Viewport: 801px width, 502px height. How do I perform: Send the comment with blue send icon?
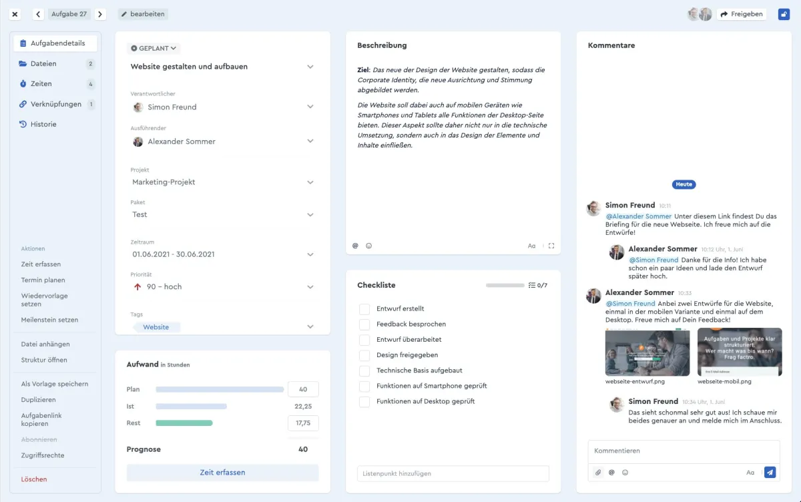click(770, 473)
